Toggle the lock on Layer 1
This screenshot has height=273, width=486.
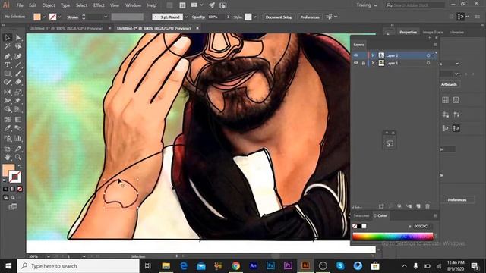click(x=363, y=63)
